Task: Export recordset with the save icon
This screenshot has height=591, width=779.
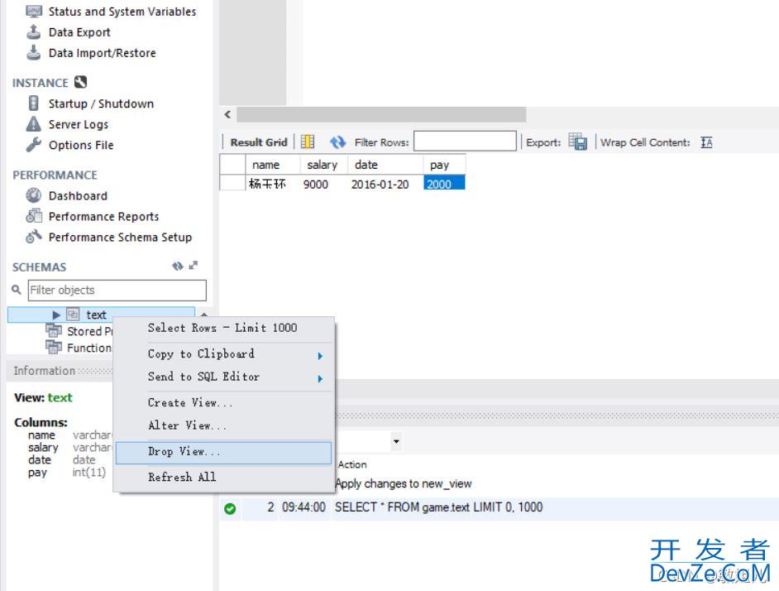Action: pos(578,142)
